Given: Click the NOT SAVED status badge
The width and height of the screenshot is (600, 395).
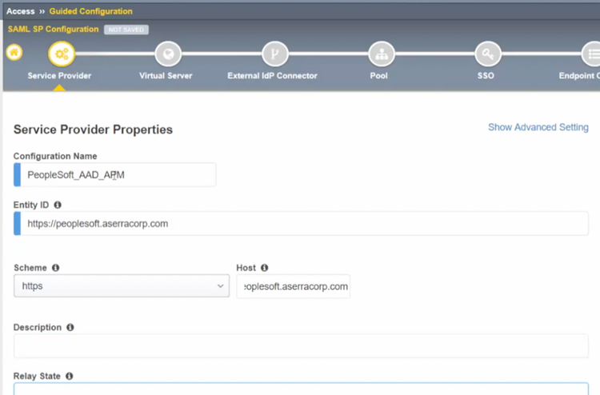Looking at the screenshot, I should 126,30.
